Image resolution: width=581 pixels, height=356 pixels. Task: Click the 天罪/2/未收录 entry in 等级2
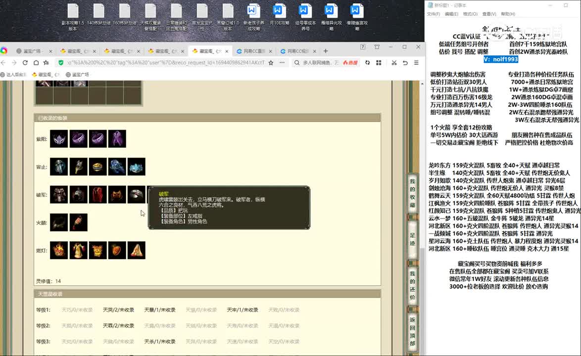118,326
